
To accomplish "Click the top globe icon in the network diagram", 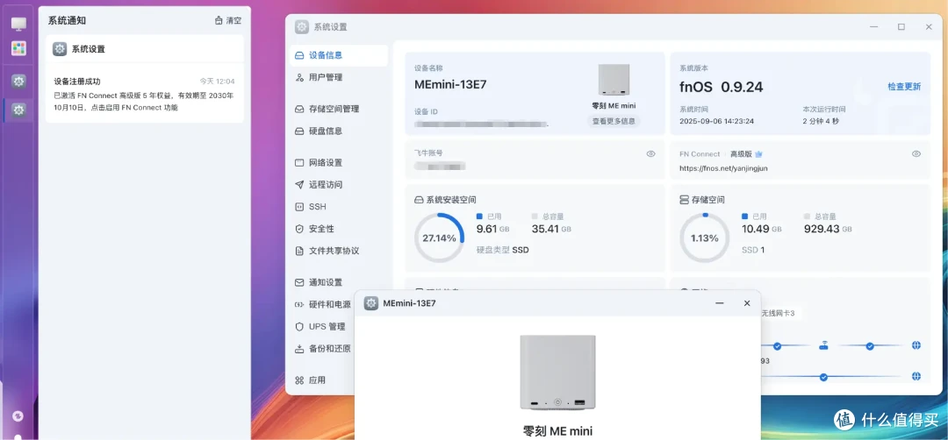I will click(916, 346).
